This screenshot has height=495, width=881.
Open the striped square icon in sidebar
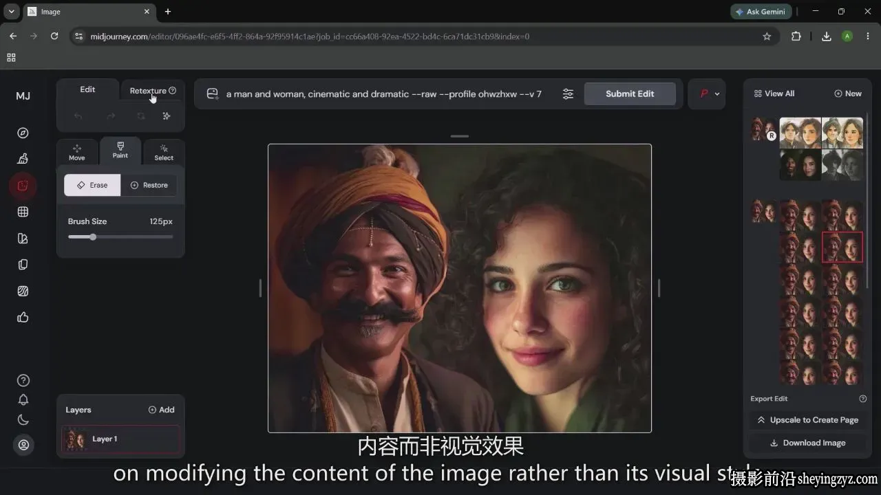[23, 291]
